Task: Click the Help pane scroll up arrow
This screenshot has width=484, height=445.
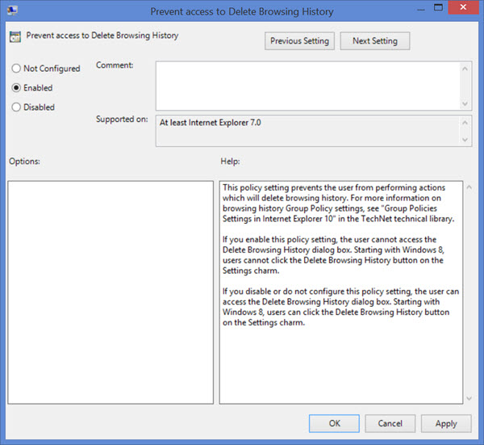Action: pyautogui.click(x=469, y=187)
